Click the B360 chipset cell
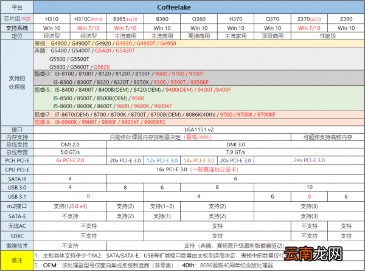Image resolution: width=365 pixels, height=271 pixels. click(162, 19)
